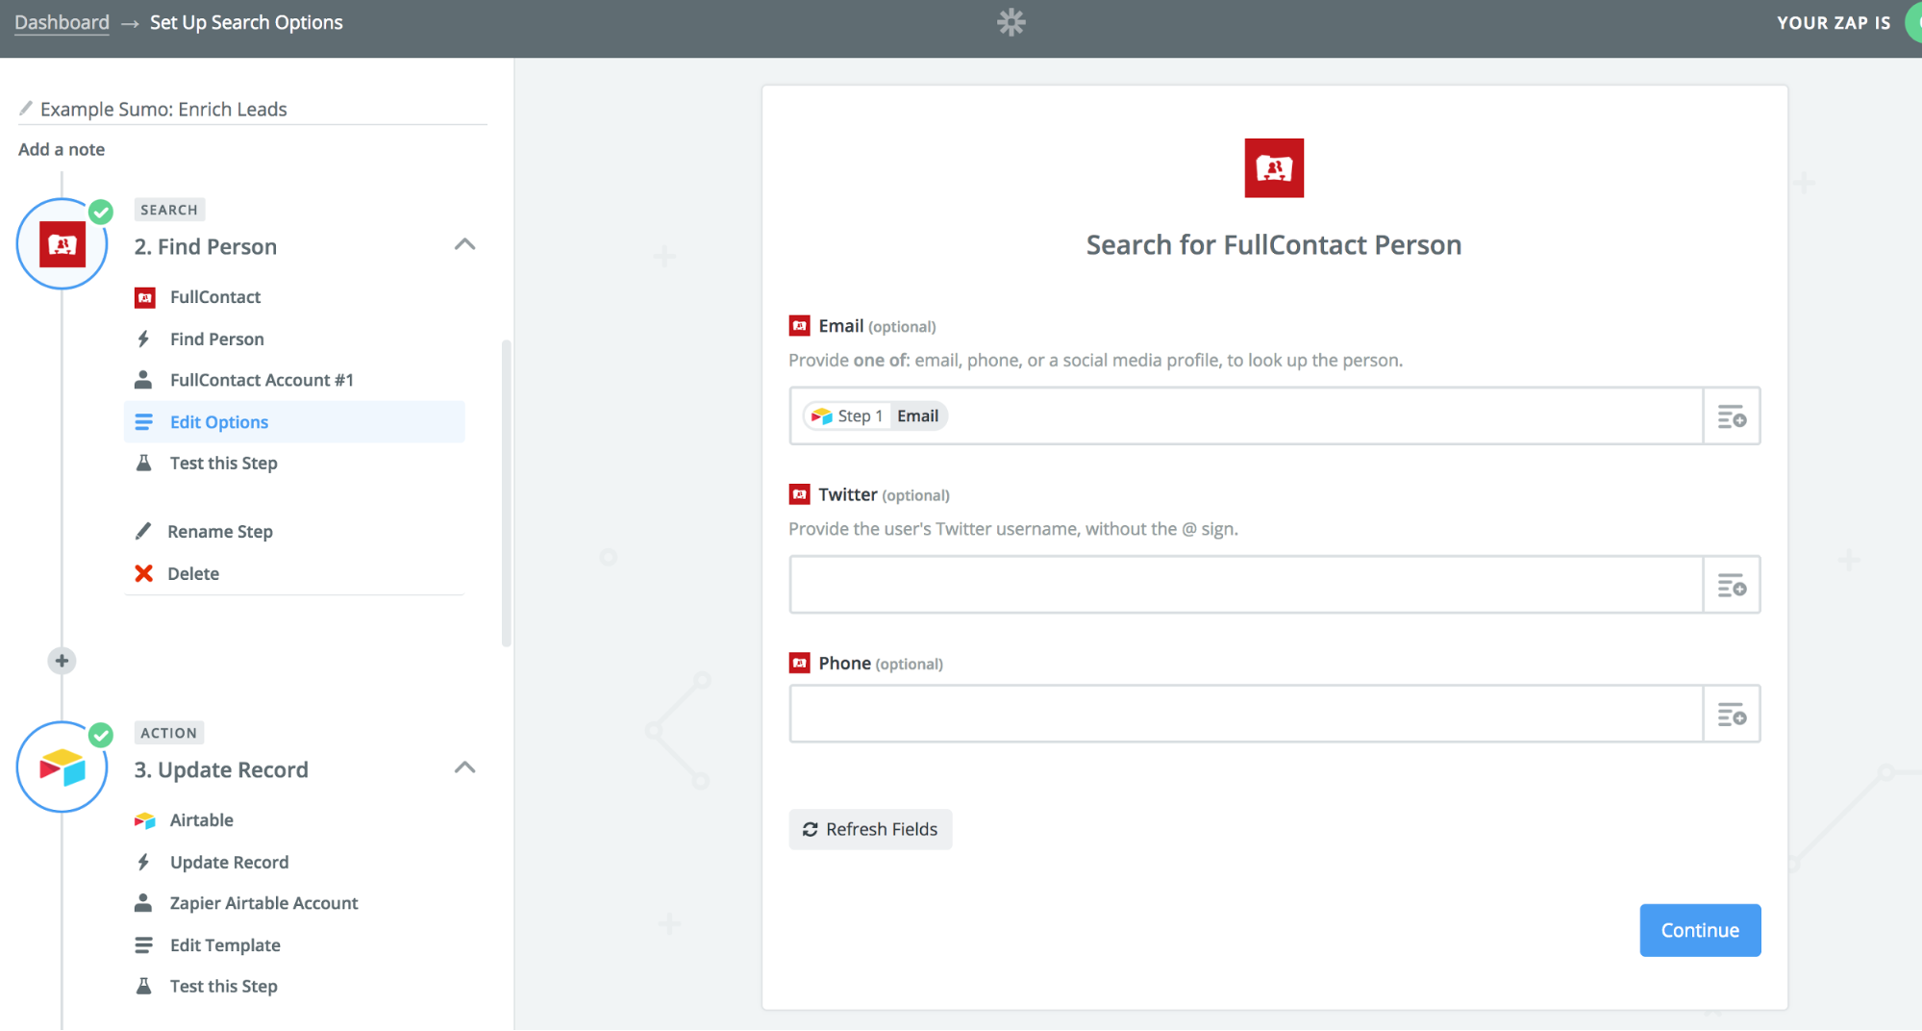
Task: Click person icon beside Zapier Airtable Account
Action: [143, 903]
